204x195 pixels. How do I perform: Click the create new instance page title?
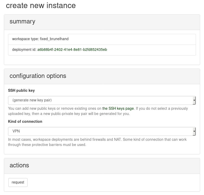41,5
